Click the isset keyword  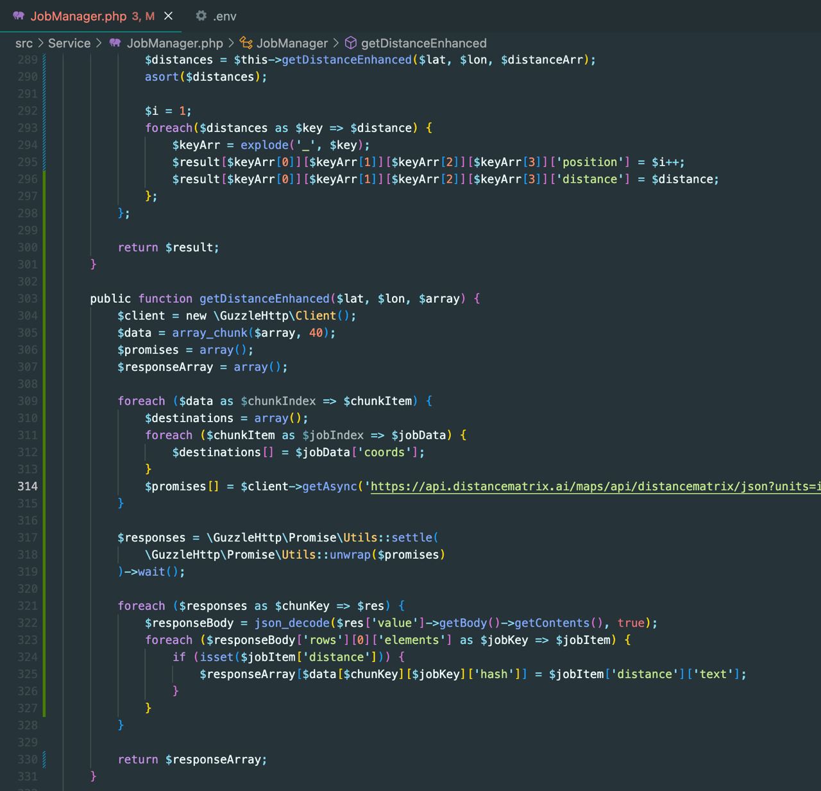(x=217, y=657)
